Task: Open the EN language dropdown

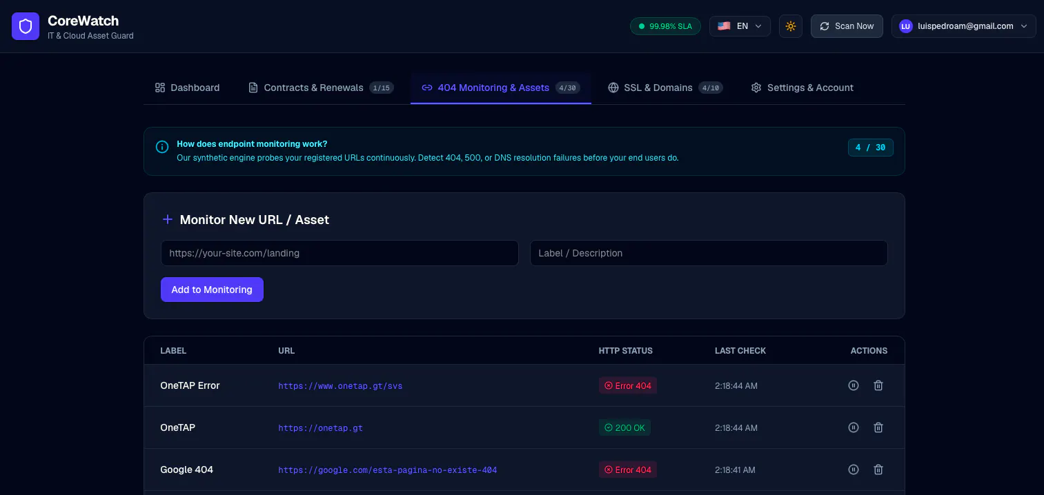Action: point(740,26)
